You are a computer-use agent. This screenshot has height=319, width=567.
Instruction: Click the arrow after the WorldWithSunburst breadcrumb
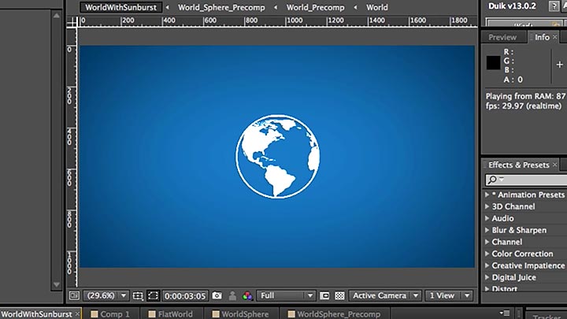[x=168, y=7]
